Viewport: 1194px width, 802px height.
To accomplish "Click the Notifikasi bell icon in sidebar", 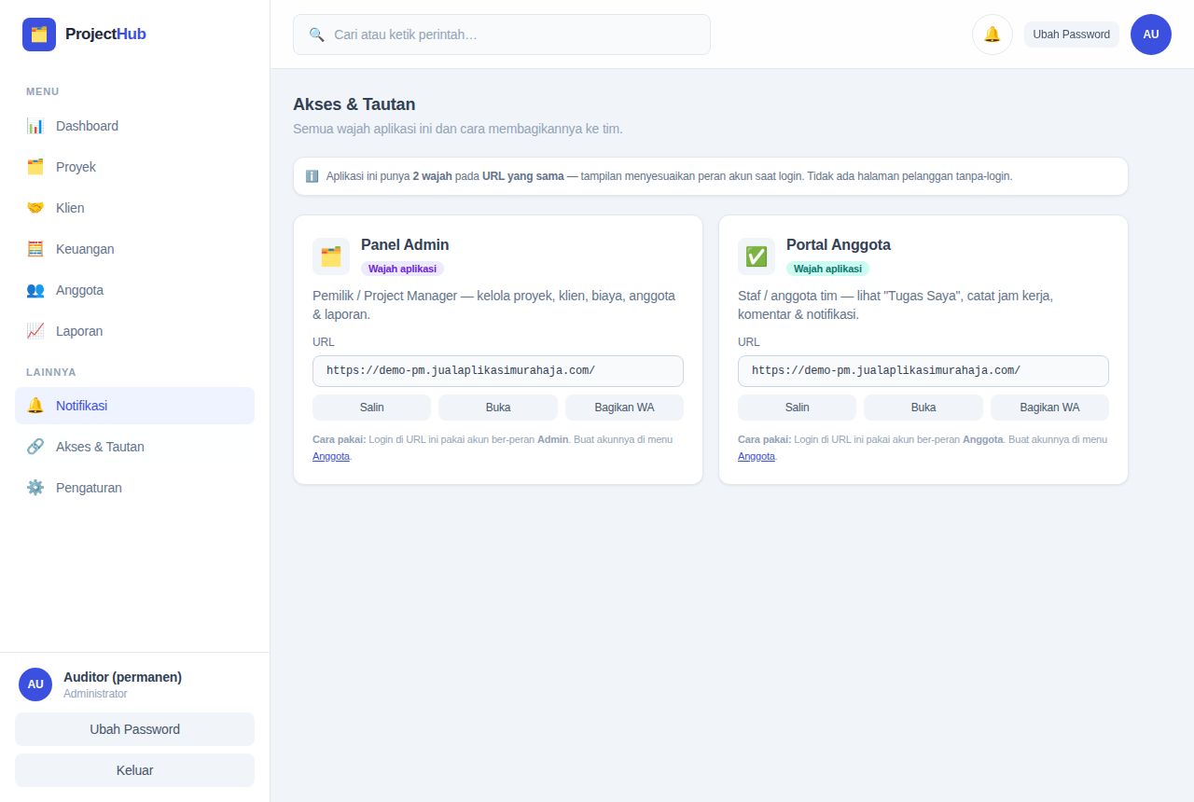I will (x=35, y=406).
